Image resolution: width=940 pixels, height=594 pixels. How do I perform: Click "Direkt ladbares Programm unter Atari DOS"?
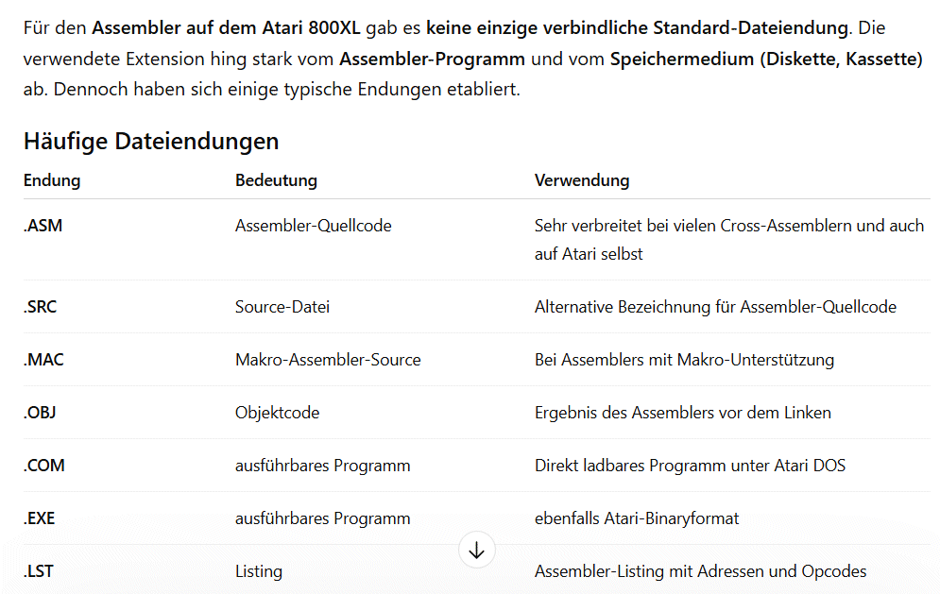pyautogui.click(x=690, y=466)
